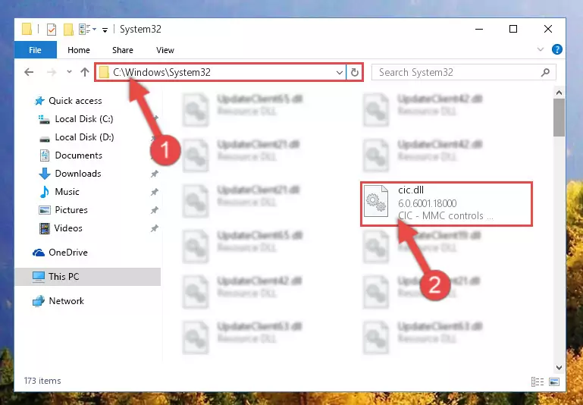Open Videos folder in sidebar
Image resolution: width=583 pixels, height=405 pixels.
(x=68, y=228)
